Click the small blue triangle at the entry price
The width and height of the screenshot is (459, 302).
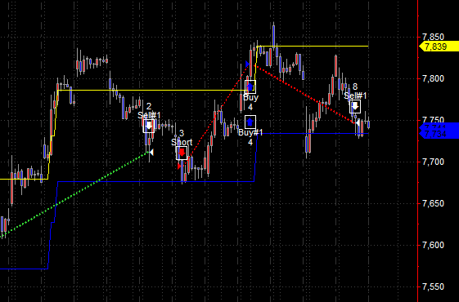click(247, 64)
